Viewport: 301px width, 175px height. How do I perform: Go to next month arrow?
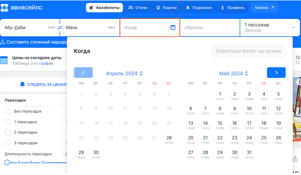276,73
